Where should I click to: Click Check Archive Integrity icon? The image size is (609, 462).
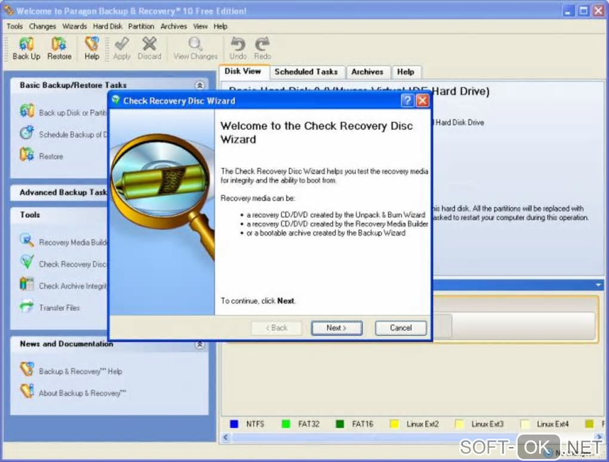coord(27,284)
